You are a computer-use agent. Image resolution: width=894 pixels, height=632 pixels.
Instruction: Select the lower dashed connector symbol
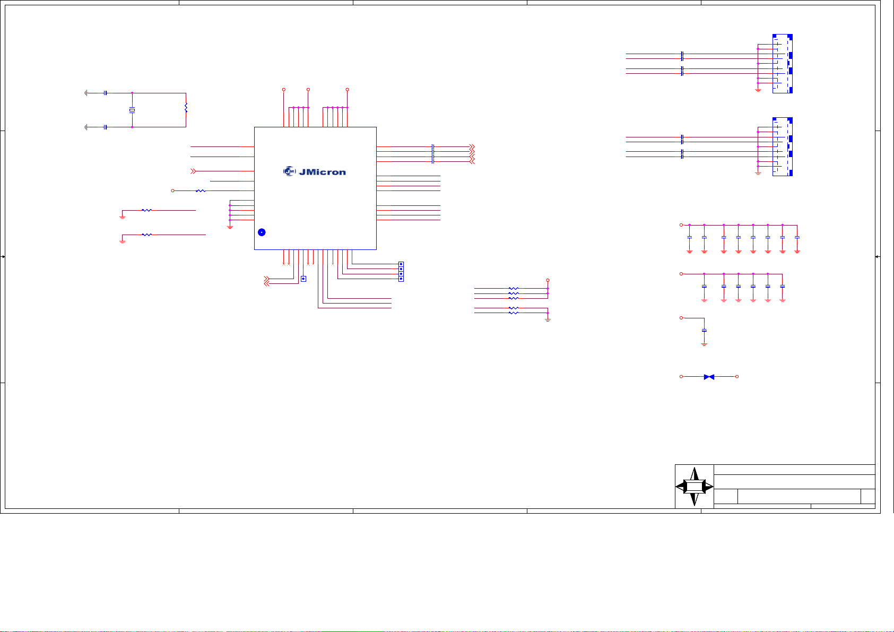[782, 147]
